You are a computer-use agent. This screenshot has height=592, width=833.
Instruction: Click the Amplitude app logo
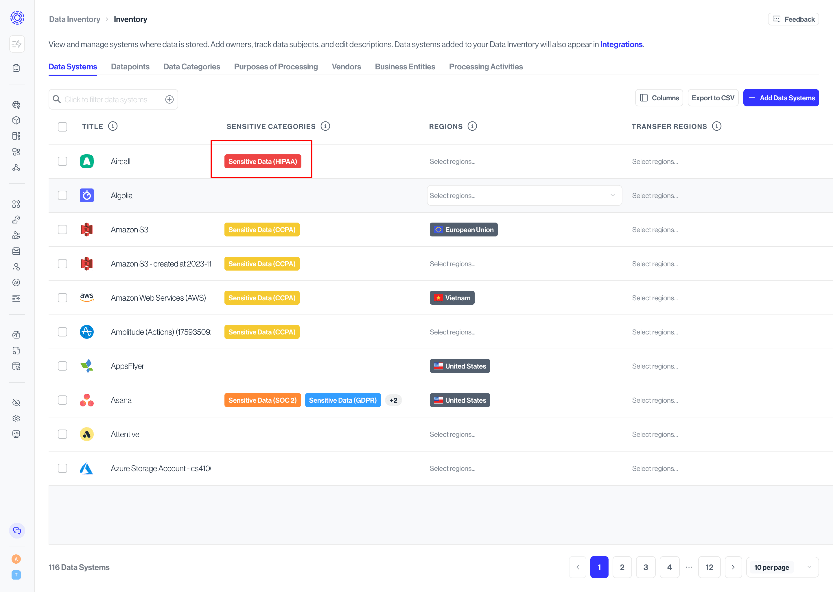(86, 332)
